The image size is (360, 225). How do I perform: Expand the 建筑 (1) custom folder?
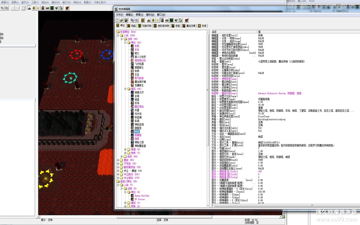click(125, 203)
